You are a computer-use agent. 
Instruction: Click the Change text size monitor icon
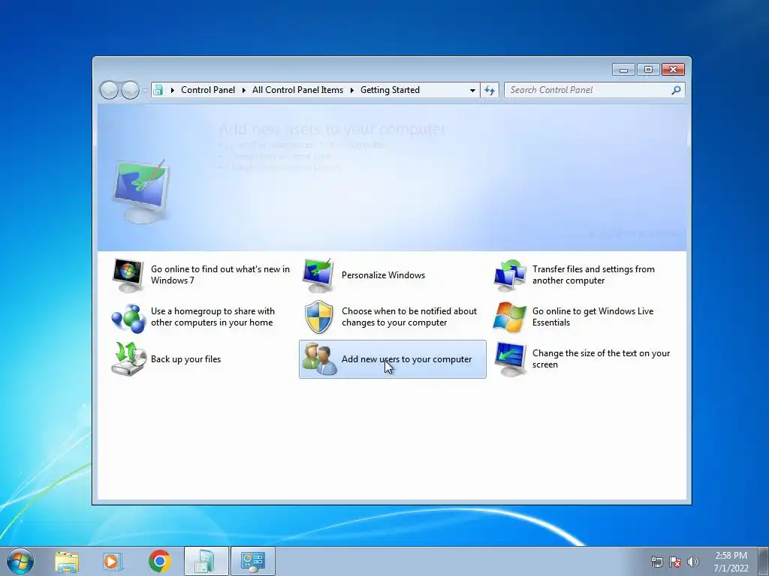pyautogui.click(x=510, y=359)
